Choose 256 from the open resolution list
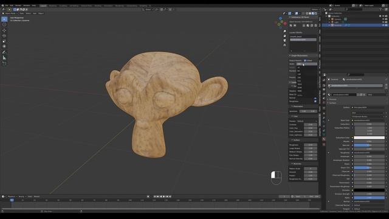389x219 pixels. (x=299, y=77)
